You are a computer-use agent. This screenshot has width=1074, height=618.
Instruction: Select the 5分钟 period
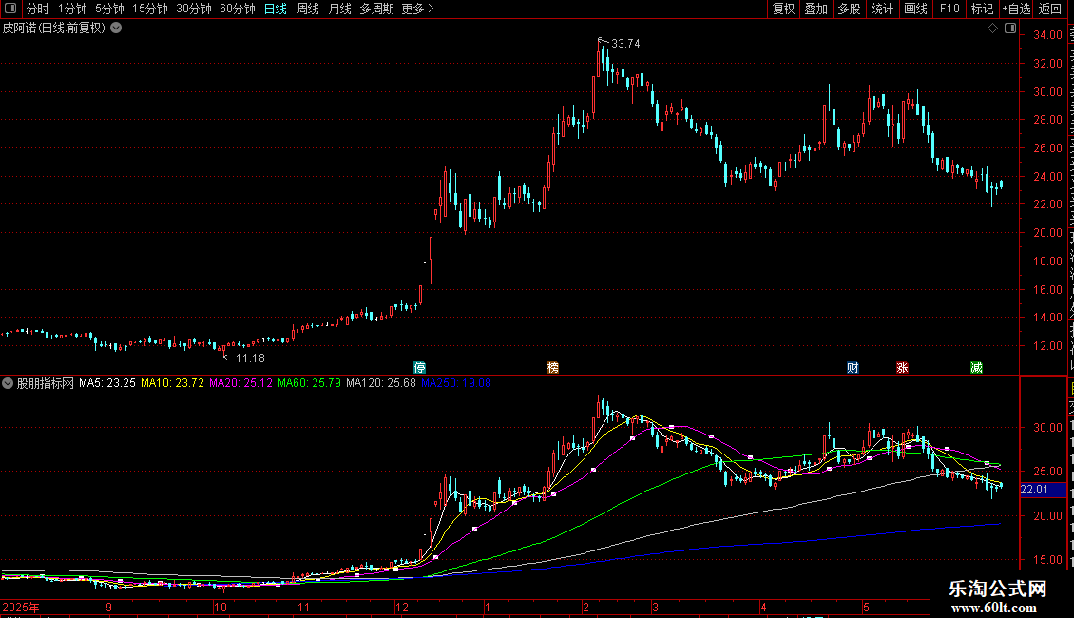coord(109,9)
